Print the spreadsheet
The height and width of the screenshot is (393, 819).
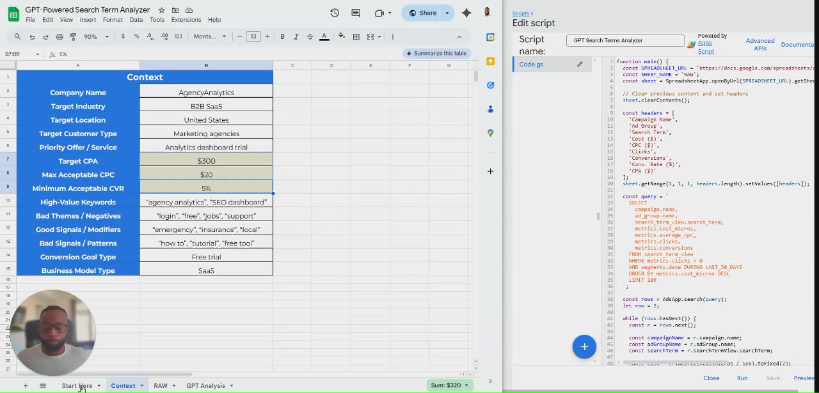pos(60,36)
